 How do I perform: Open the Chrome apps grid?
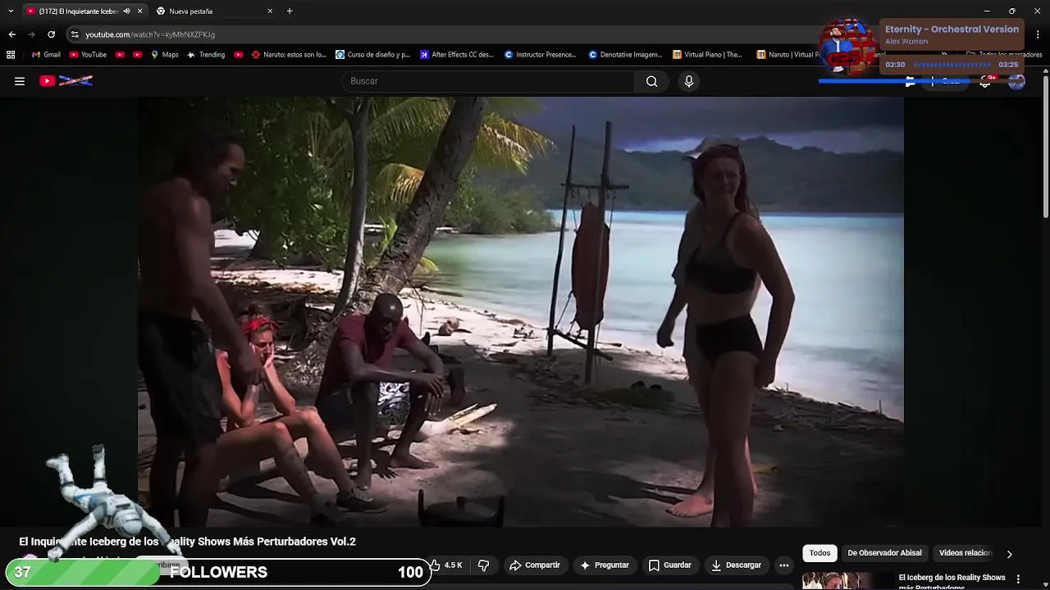point(11,55)
